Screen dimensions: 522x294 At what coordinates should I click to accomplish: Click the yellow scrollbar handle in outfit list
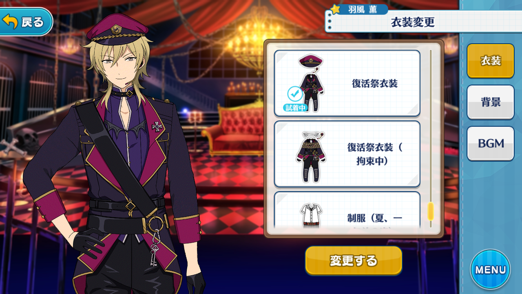pos(430,212)
